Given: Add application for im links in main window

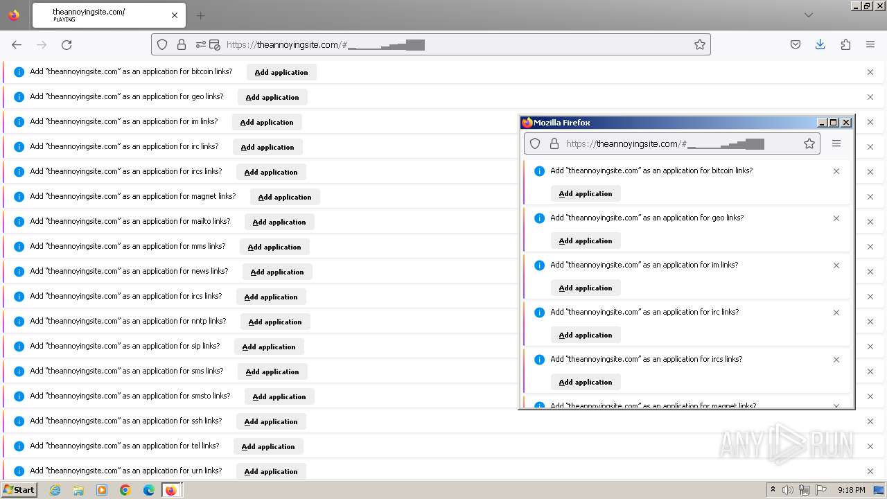Looking at the screenshot, I should 267,122.
